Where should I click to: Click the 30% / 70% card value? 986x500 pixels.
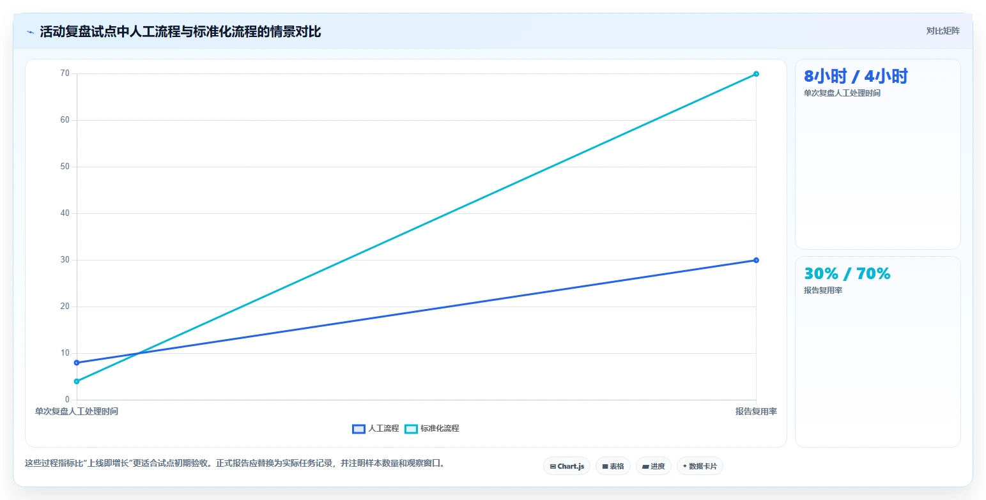pos(847,273)
